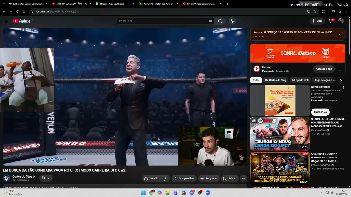Dislike this video
Image resolution: width=351 pixels, height=197 pixels.
click(x=165, y=178)
